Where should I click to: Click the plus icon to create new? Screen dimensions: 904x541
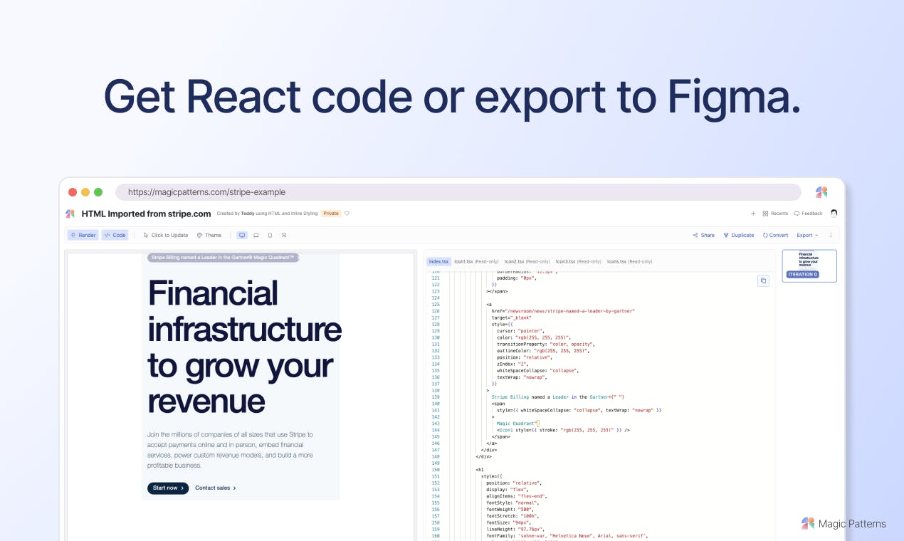pyautogui.click(x=753, y=214)
